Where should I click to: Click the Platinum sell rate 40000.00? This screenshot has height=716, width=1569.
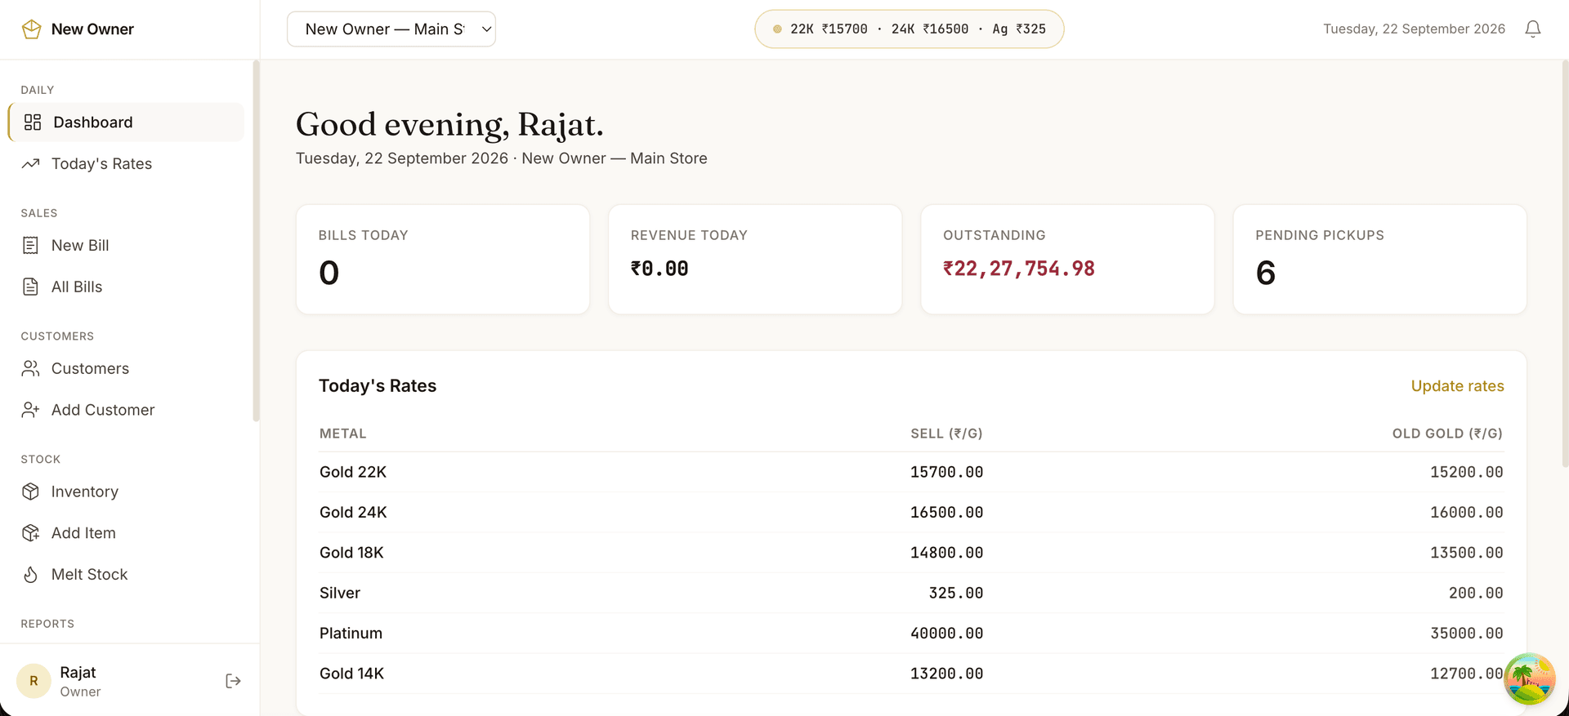tap(946, 634)
